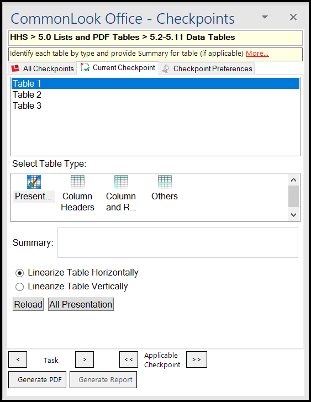Open the All Checkpoints tab
311x402 pixels.
[x=43, y=68]
